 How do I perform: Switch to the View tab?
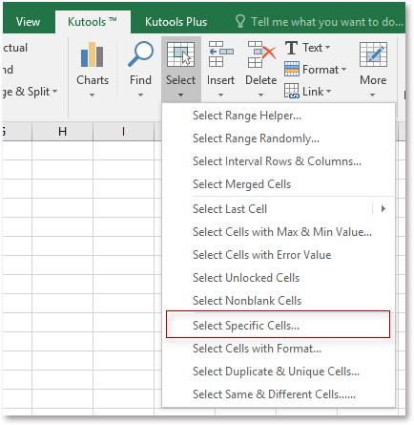click(x=29, y=22)
